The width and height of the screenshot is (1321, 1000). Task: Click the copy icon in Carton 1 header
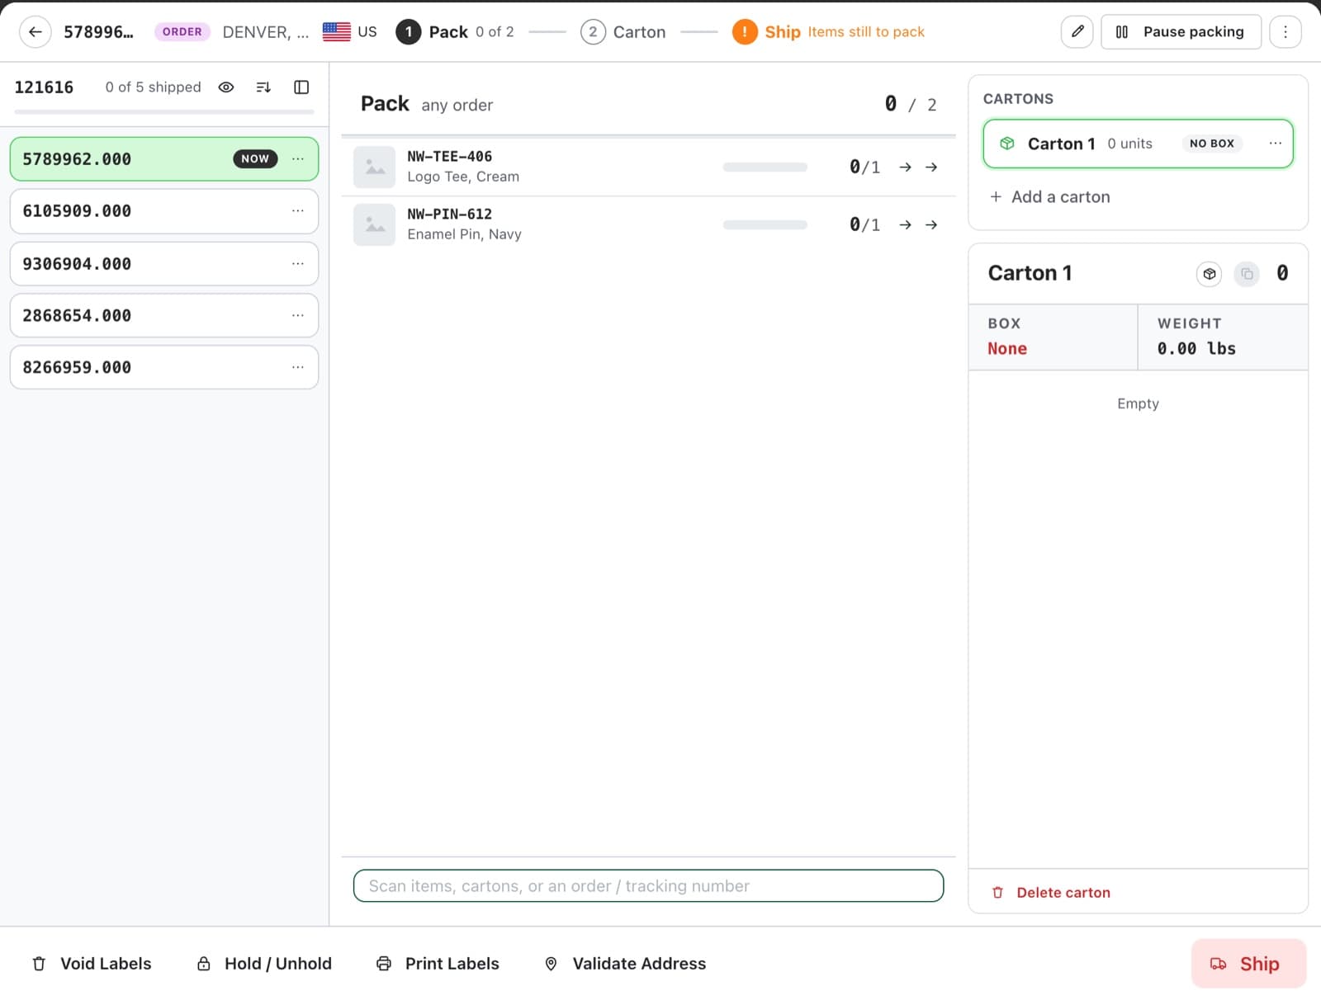pyautogui.click(x=1248, y=274)
